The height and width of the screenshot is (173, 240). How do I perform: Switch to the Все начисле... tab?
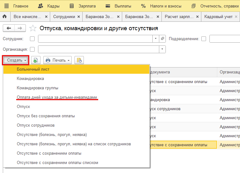tap(27, 17)
